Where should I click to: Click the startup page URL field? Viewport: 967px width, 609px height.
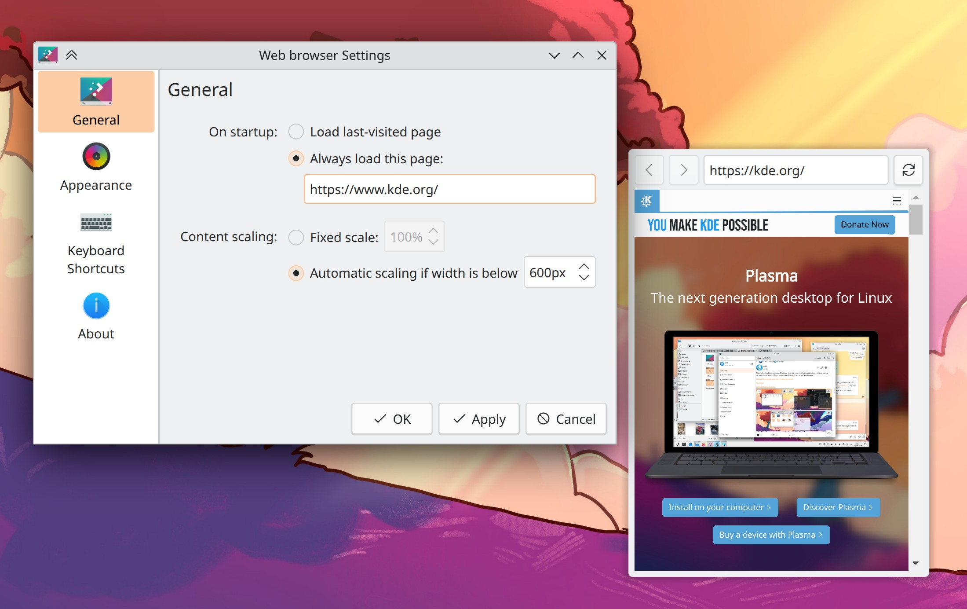tap(449, 189)
